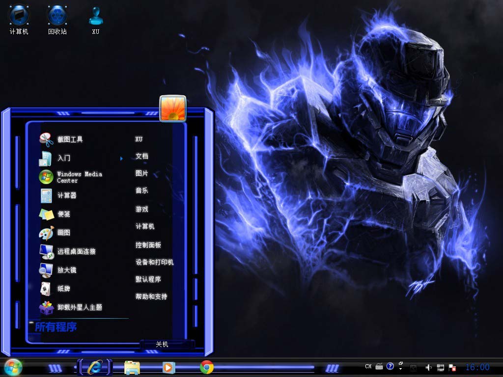Launch Windows Media Player from taskbar
The width and height of the screenshot is (503, 377).
[168, 367]
